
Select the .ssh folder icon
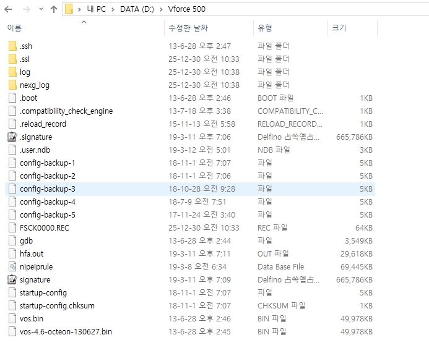(12, 46)
